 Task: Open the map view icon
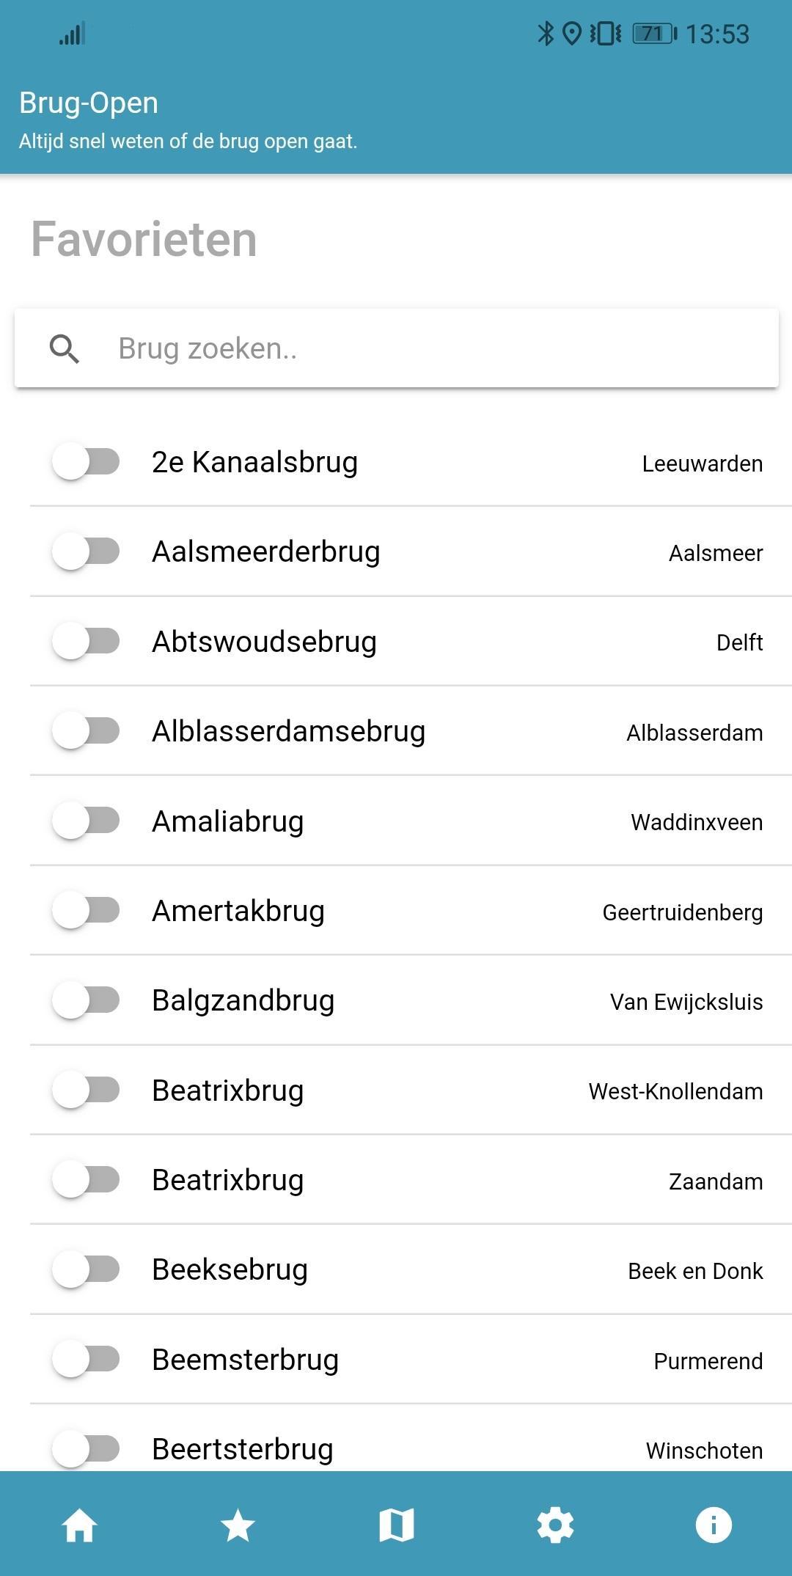(397, 1525)
